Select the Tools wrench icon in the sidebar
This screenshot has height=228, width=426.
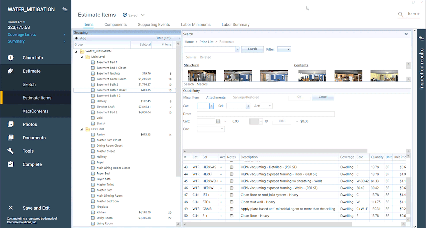(x=11, y=151)
